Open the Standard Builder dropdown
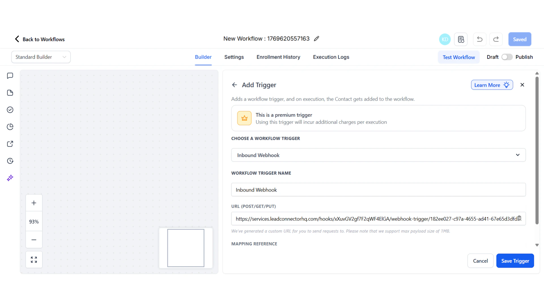 (41, 57)
